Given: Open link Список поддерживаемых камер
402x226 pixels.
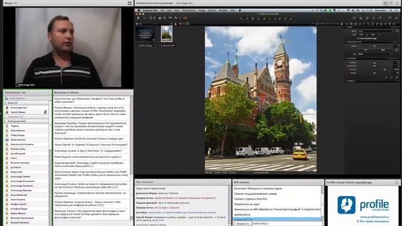Looking at the screenshot, I should 256,194.
